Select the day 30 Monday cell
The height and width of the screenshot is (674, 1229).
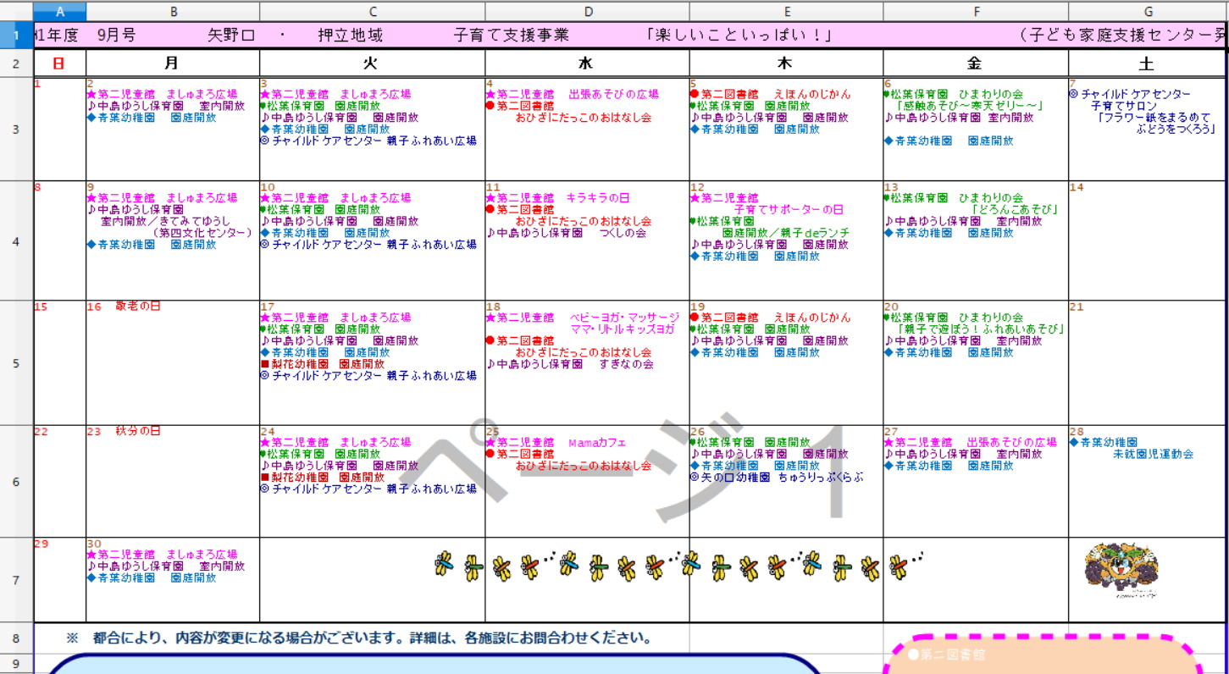tap(173, 580)
